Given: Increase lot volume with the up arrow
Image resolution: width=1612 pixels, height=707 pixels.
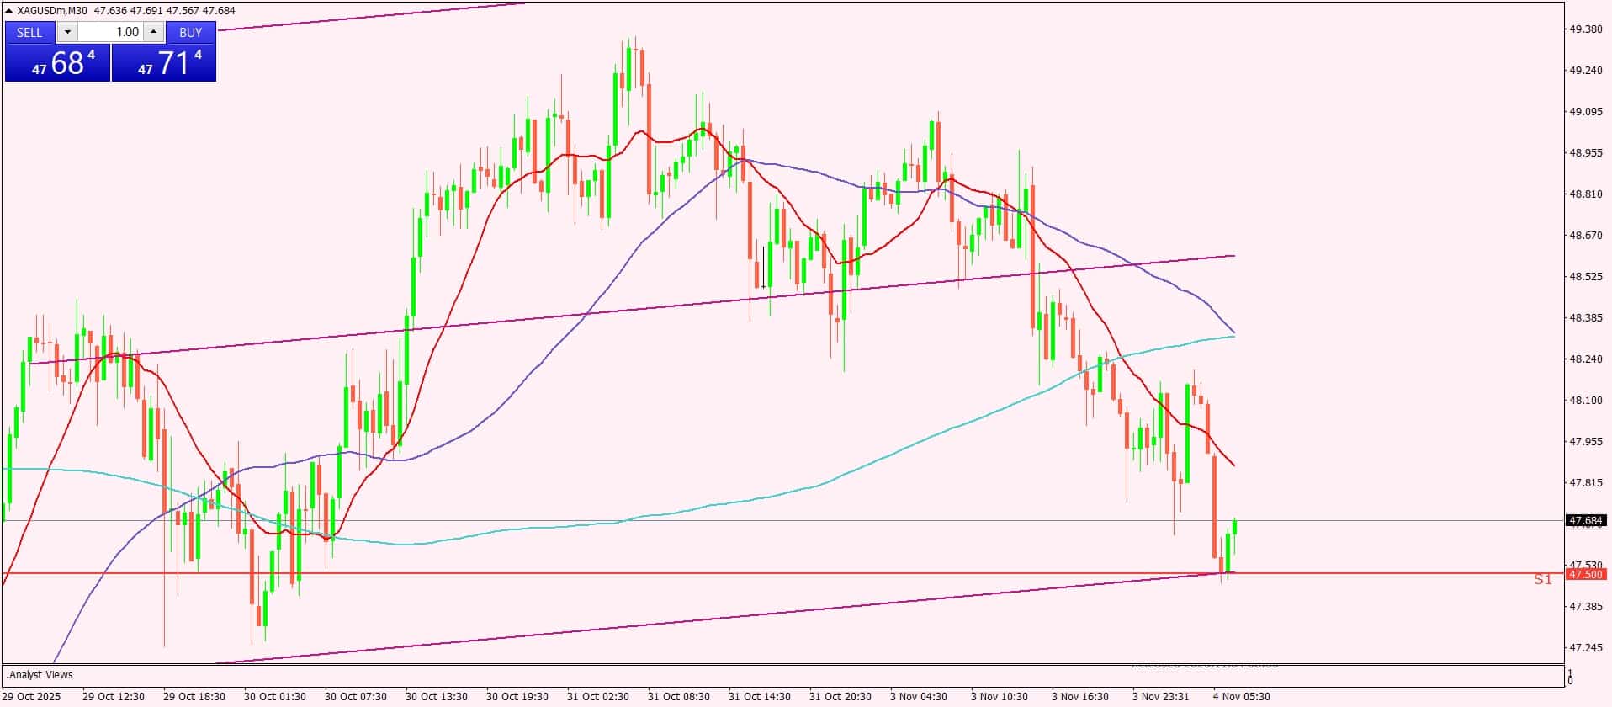Looking at the screenshot, I should (153, 32).
